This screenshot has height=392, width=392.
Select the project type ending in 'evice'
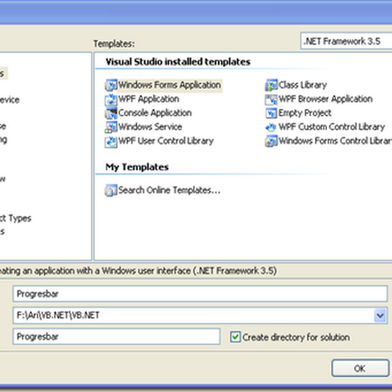pyautogui.click(x=9, y=100)
